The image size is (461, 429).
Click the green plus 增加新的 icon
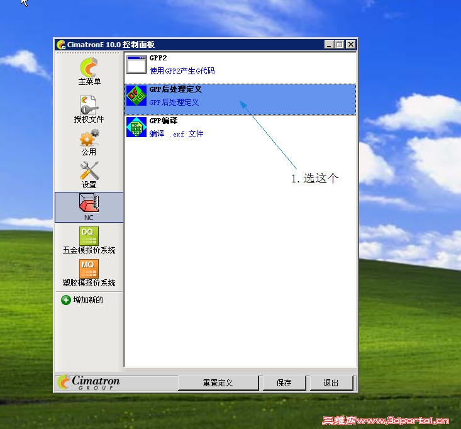click(x=66, y=300)
